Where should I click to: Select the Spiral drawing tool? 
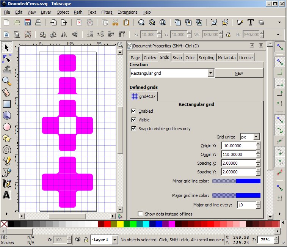click(6, 149)
